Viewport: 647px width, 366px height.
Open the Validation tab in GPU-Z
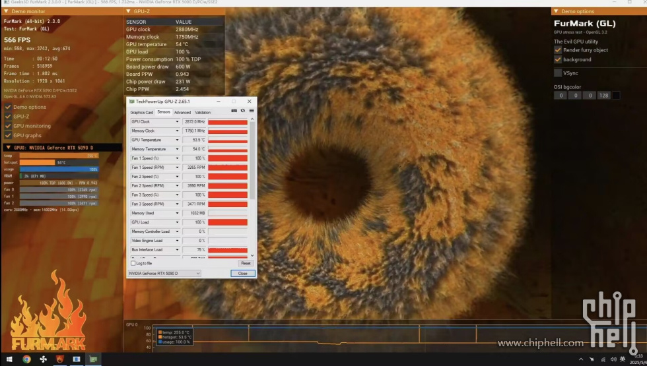pyautogui.click(x=203, y=112)
